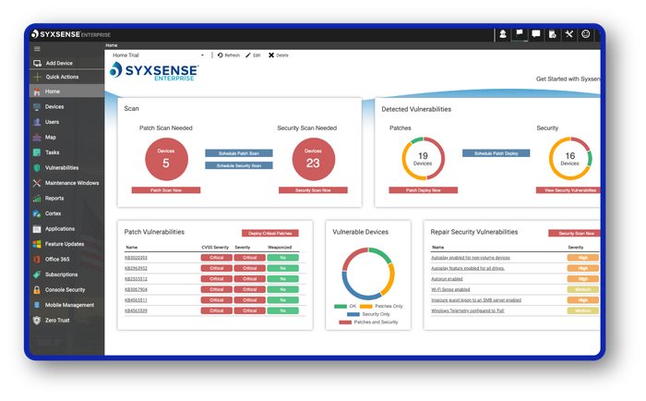Click the red Patches and Security legend swatch

(345, 322)
